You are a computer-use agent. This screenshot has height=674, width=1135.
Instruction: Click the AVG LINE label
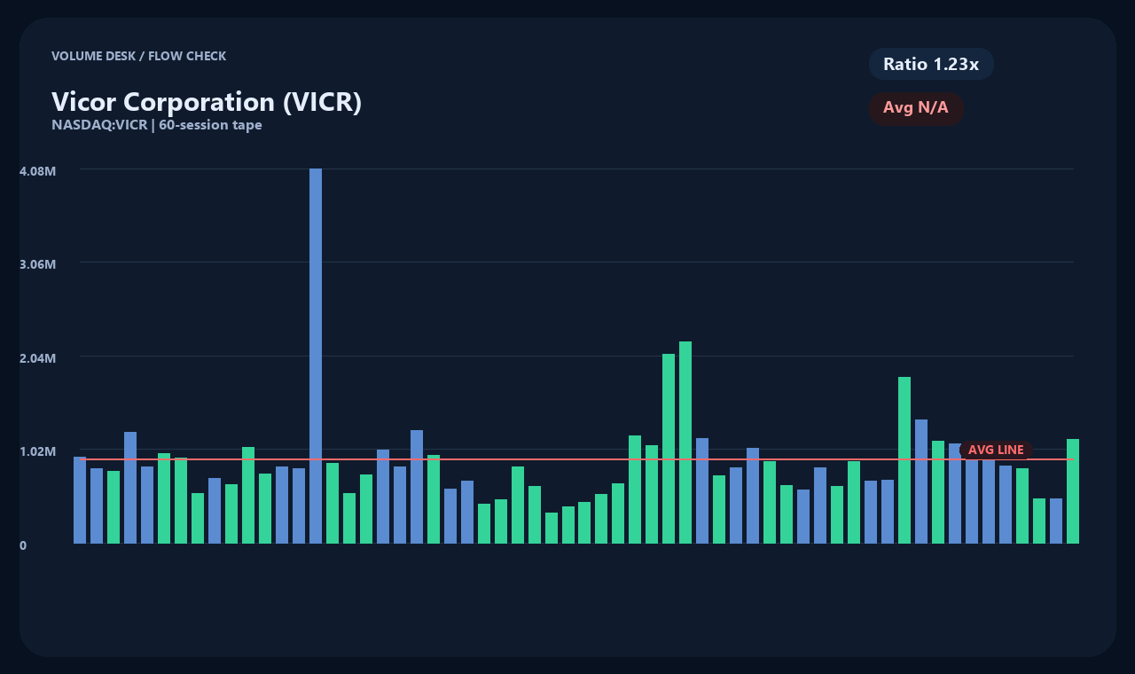996,451
